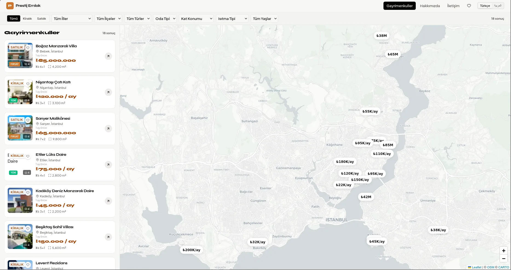Open Kadıköy Deniz Manzaralı Daire thumbnail
Screen dimensions: 511x270
(20, 200)
